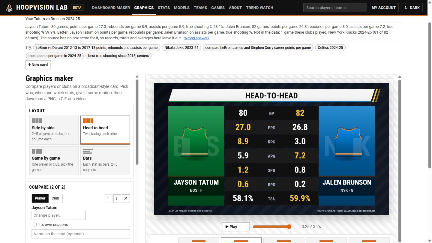
Task: Click the left panel scrollbar up arrow
Action: 137,76
